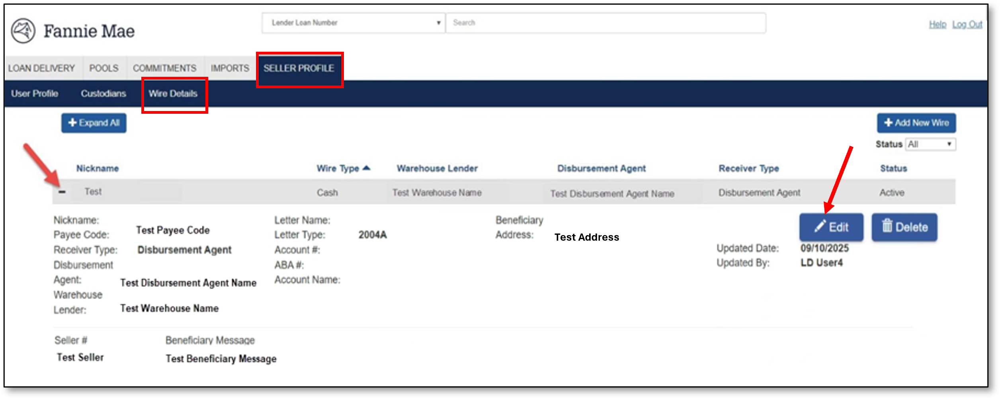Collapse the Test wire row

pos(62,192)
